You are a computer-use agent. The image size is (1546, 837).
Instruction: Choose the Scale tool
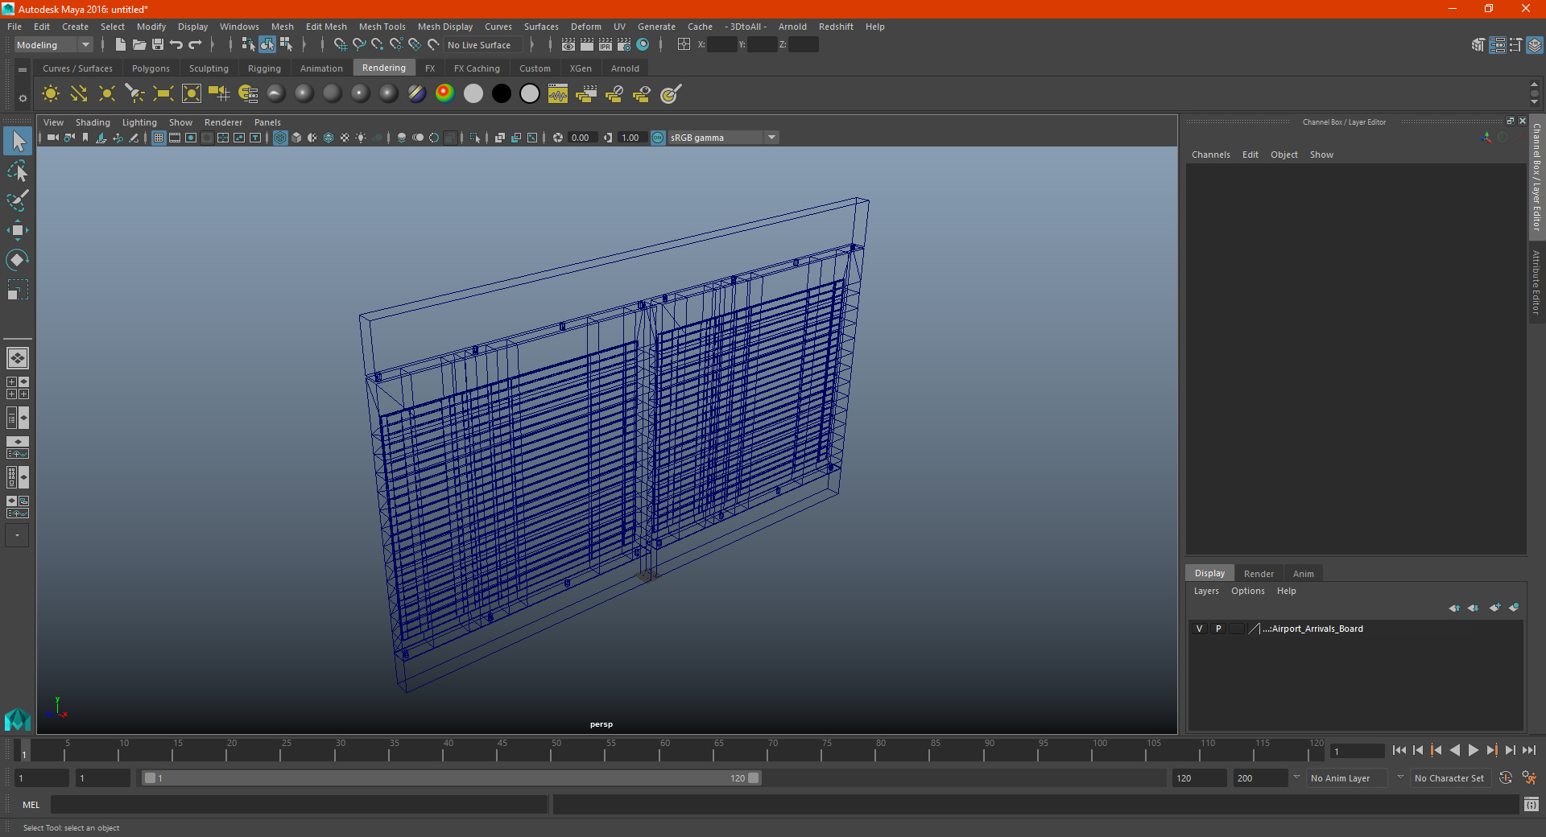tap(17, 289)
